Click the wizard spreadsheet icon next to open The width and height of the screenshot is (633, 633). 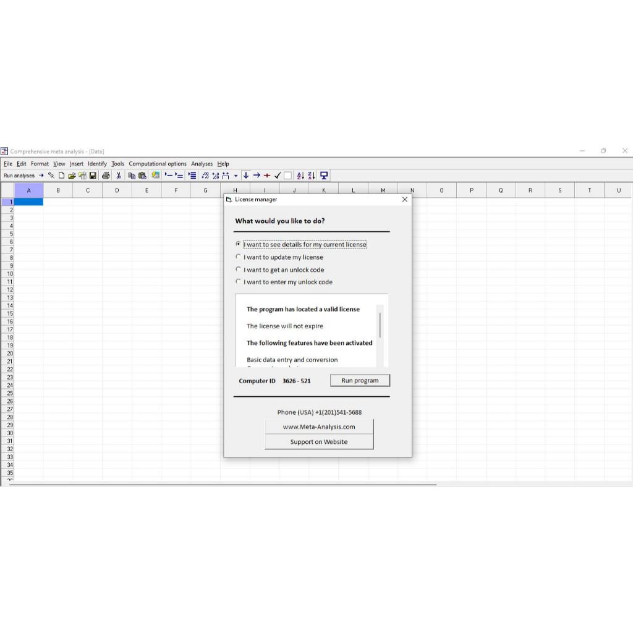pos(82,176)
